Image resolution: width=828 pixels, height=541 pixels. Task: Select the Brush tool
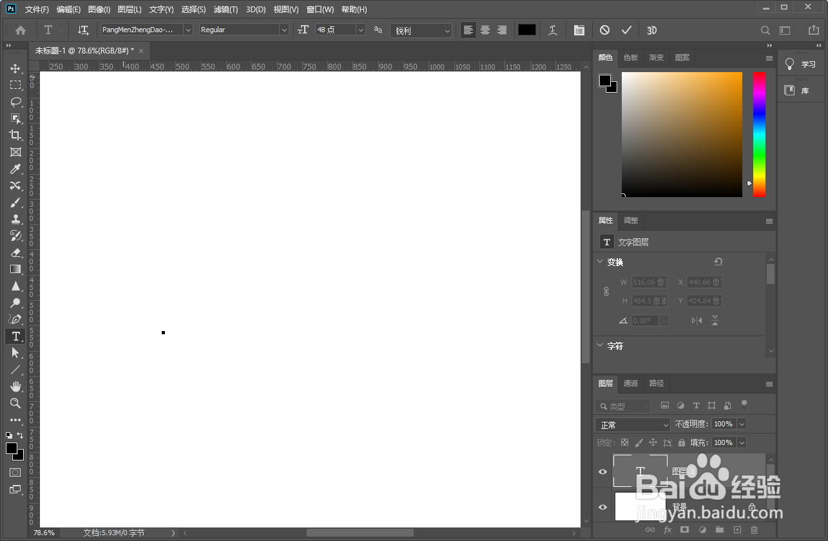coord(15,202)
